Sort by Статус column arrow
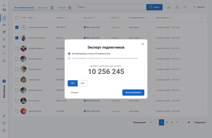212x138 pixels. coord(119,18)
